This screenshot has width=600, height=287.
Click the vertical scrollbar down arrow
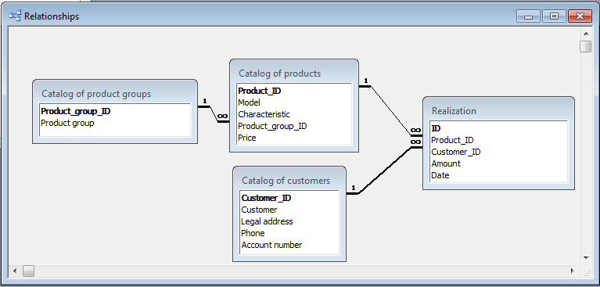585,258
